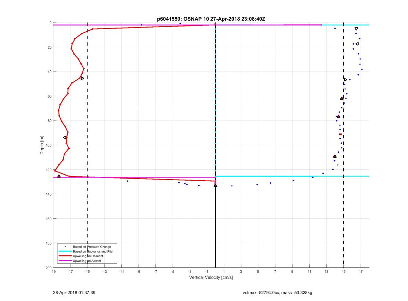408x301 pixels.
Task: Click the x-axis tick label '-1'
Action: [207, 271]
